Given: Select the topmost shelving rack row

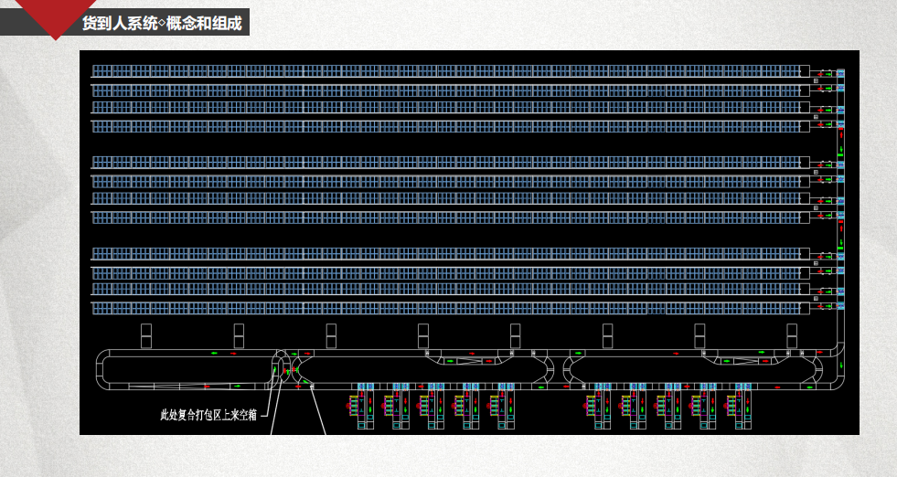Looking at the screenshot, I should 448,71.
